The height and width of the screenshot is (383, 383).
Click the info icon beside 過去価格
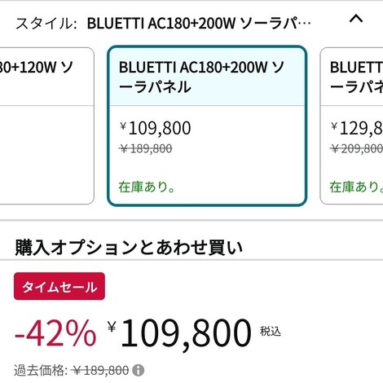139,371
